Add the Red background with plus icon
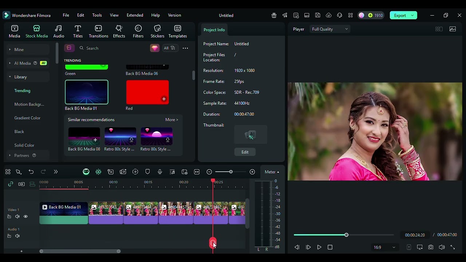This screenshot has width=466, height=262. click(x=164, y=99)
